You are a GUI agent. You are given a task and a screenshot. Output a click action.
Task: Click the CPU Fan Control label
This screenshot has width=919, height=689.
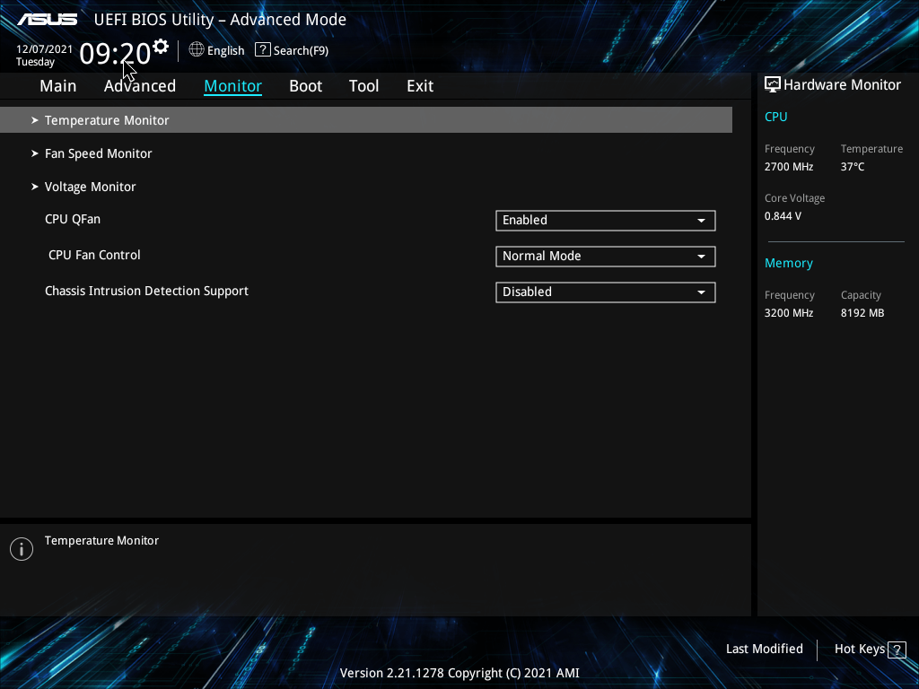tap(94, 255)
